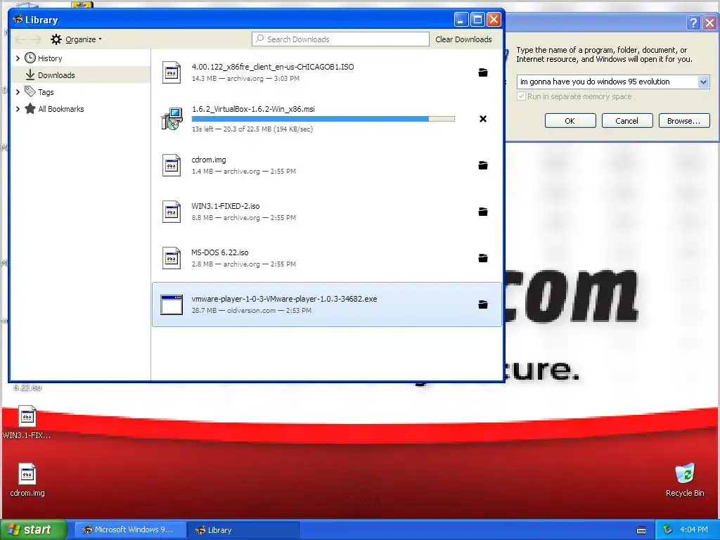Select Tags in Library sidebar
The image size is (720, 540).
(80, 92)
